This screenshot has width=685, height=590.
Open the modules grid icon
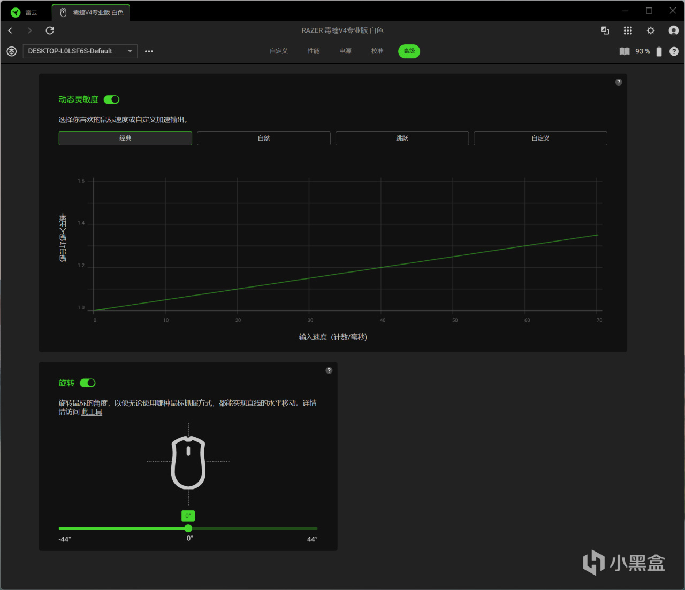pos(628,30)
